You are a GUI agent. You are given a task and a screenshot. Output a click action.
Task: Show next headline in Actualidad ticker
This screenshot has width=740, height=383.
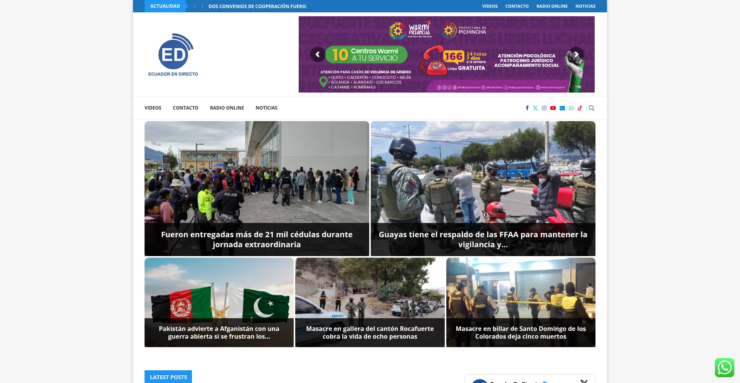coord(202,7)
